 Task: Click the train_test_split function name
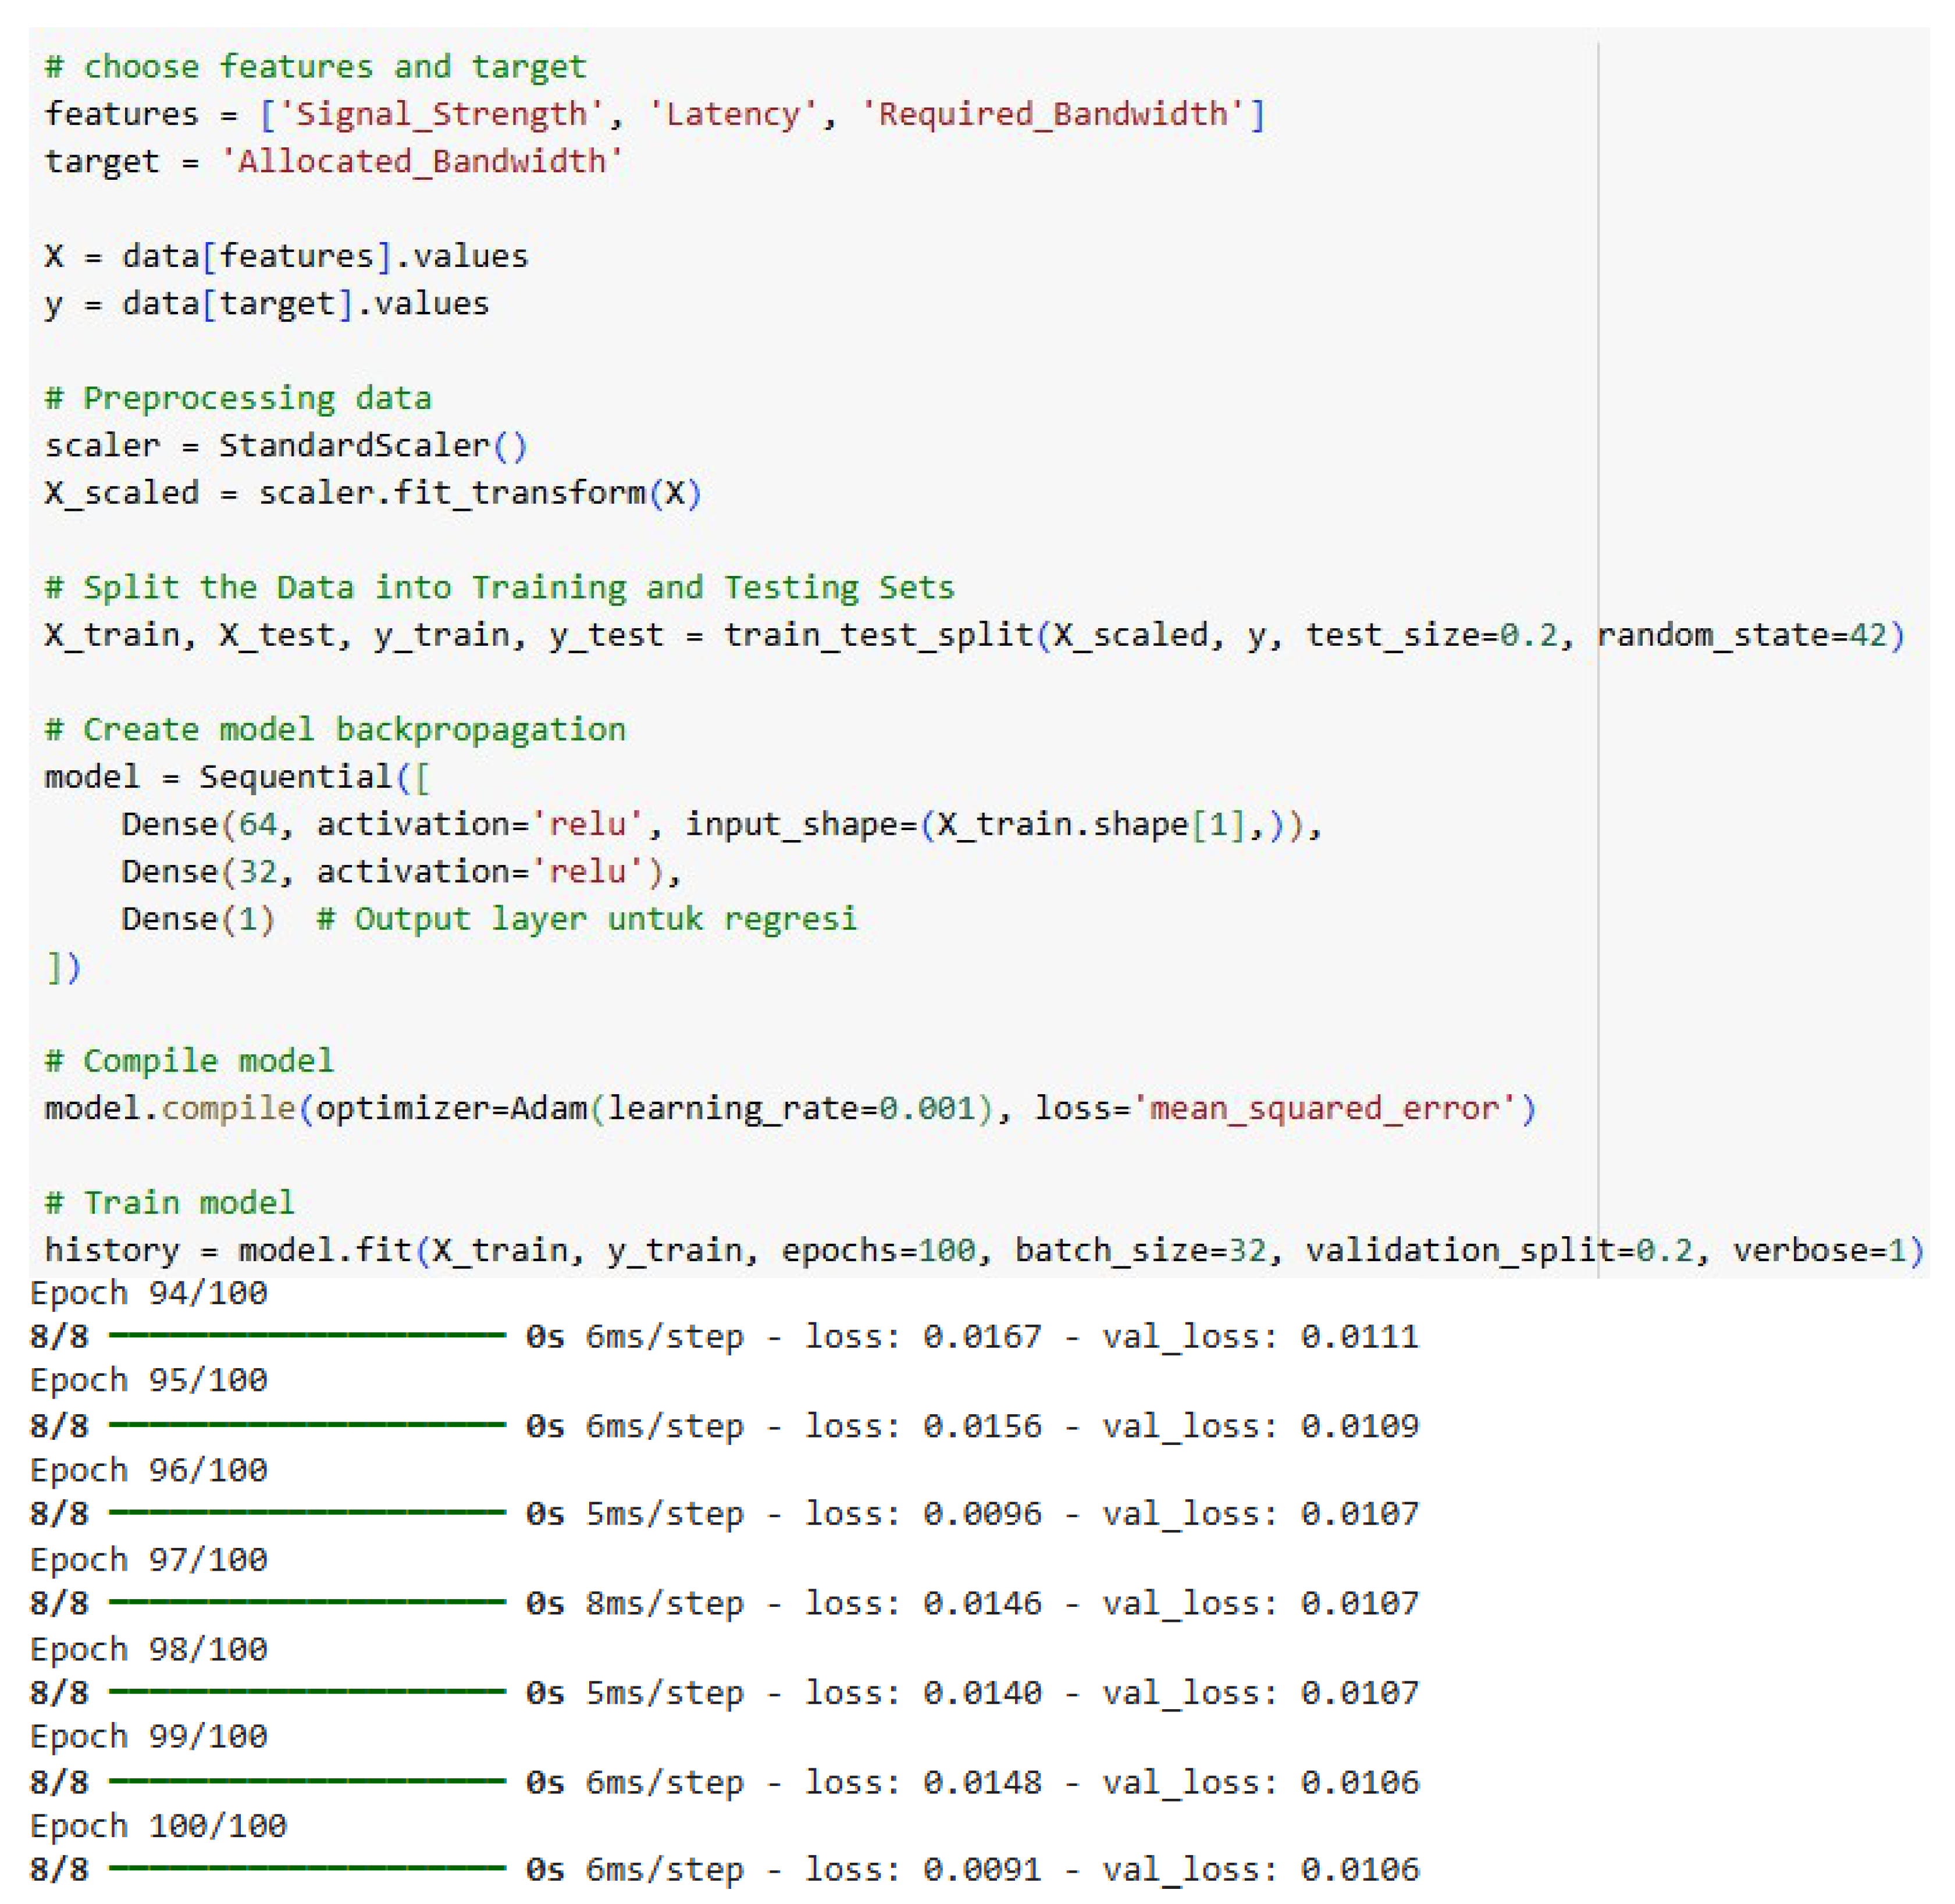pyautogui.click(x=877, y=635)
